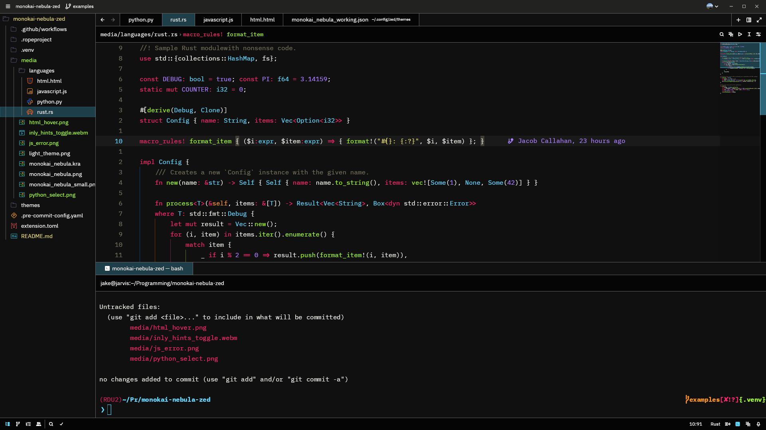Image resolution: width=766 pixels, height=430 pixels.
Task: Open html_hover.png image file
Action: 48,122
